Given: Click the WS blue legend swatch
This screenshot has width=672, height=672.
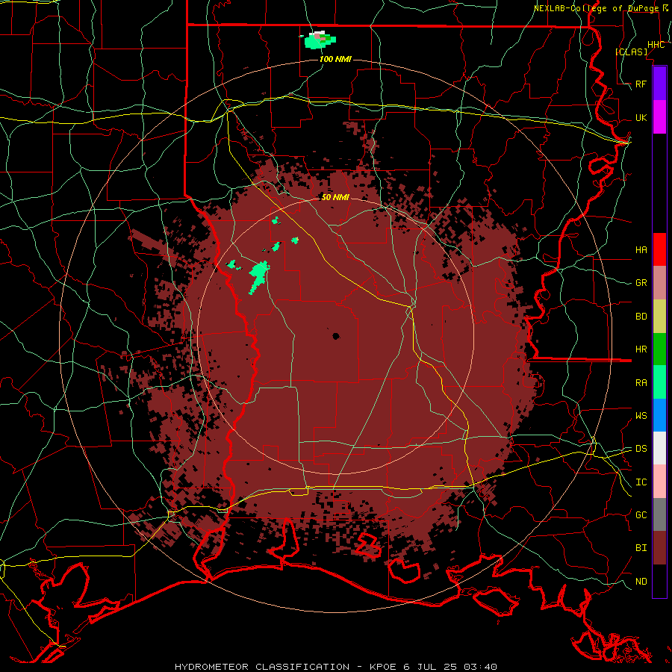Looking at the screenshot, I should point(659,415).
